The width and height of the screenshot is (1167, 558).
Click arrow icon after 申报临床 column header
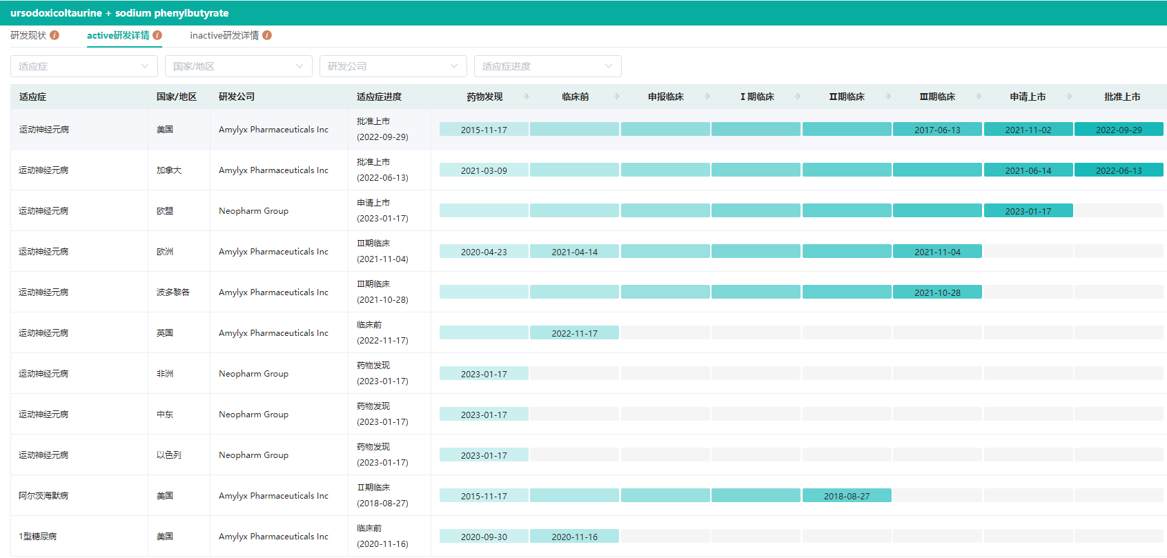pos(707,97)
